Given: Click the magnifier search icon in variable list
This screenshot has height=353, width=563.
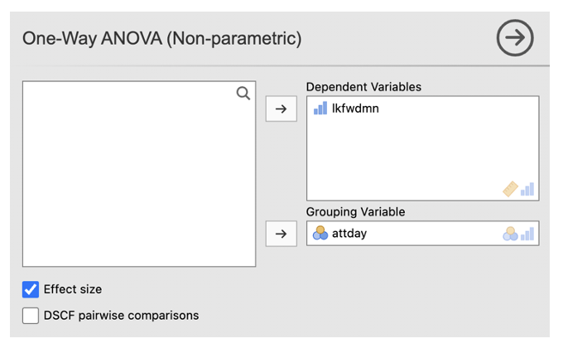Looking at the screenshot, I should [243, 94].
